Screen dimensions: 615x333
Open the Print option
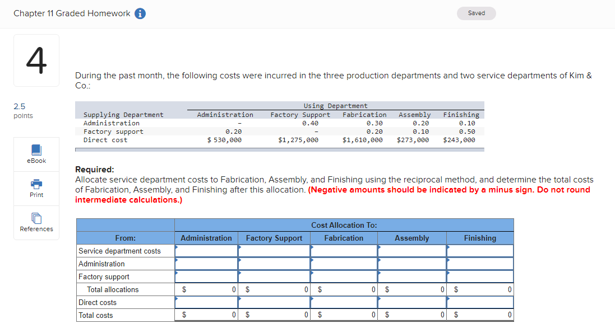[36, 189]
